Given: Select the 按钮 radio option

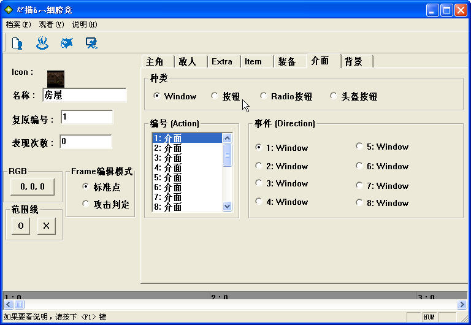Looking at the screenshot, I should [x=226, y=96].
